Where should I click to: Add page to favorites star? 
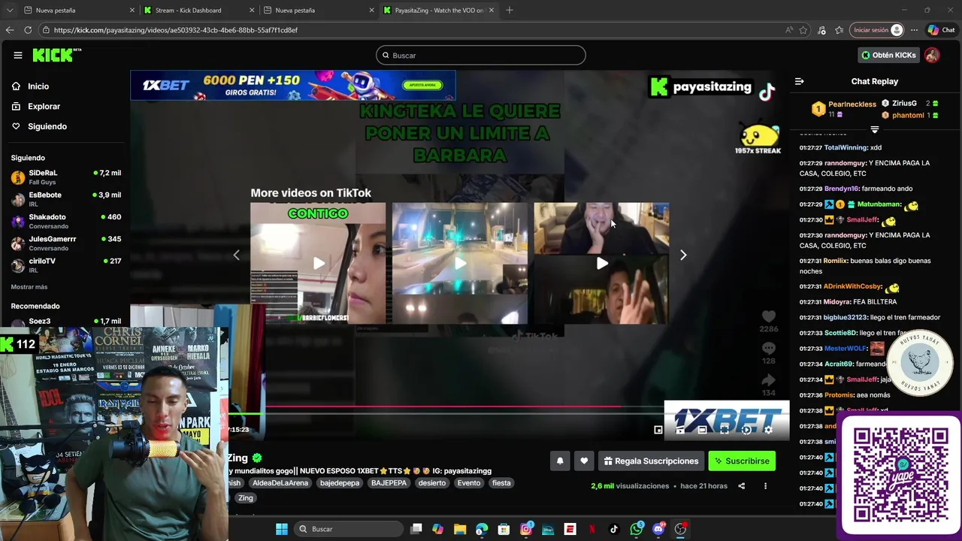[x=803, y=30]
